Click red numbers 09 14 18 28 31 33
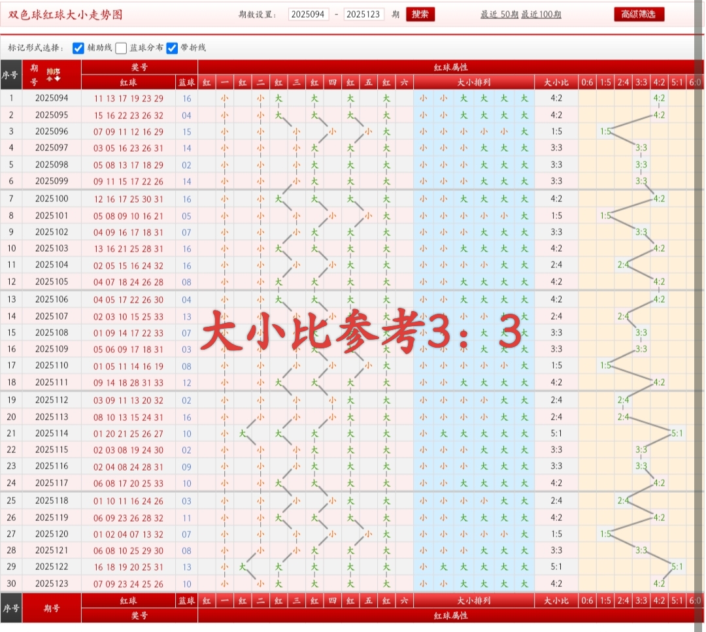Image resolution: width=706 pixels, height=632 pixels. (128, 382)
